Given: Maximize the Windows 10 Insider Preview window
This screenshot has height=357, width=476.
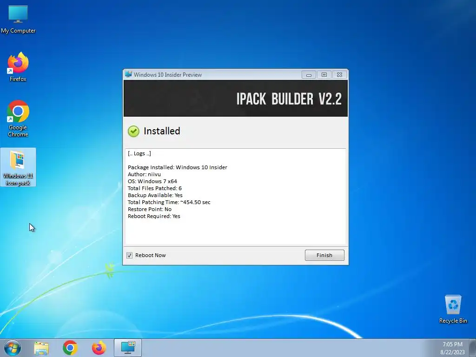Looking at the screenshot, I should (x=324, y=75).
